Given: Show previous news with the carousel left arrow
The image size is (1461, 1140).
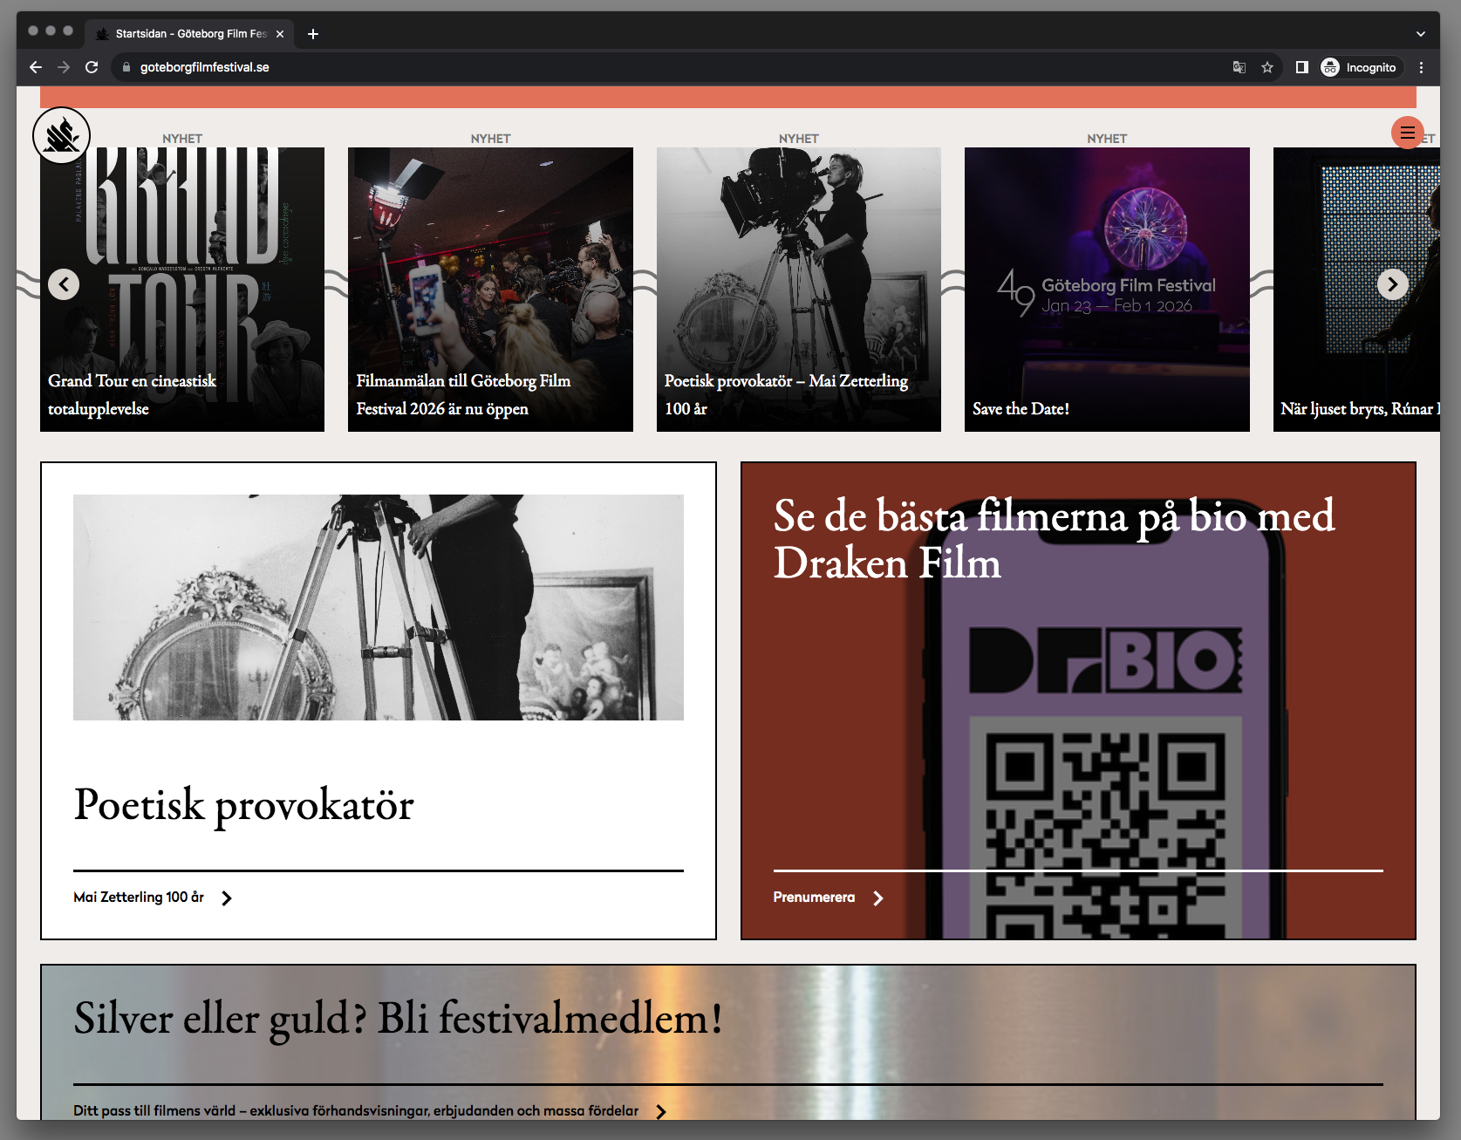Looking at the screenshot, I should tap(64, 284).
